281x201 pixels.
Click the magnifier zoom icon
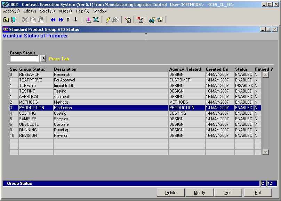pyautogui.click(x=115, y=20)
